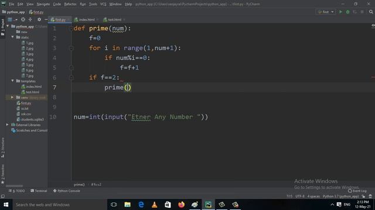375x210 pixels.
Task: Select first.py in project tree
Action: (x=23, y=103)
